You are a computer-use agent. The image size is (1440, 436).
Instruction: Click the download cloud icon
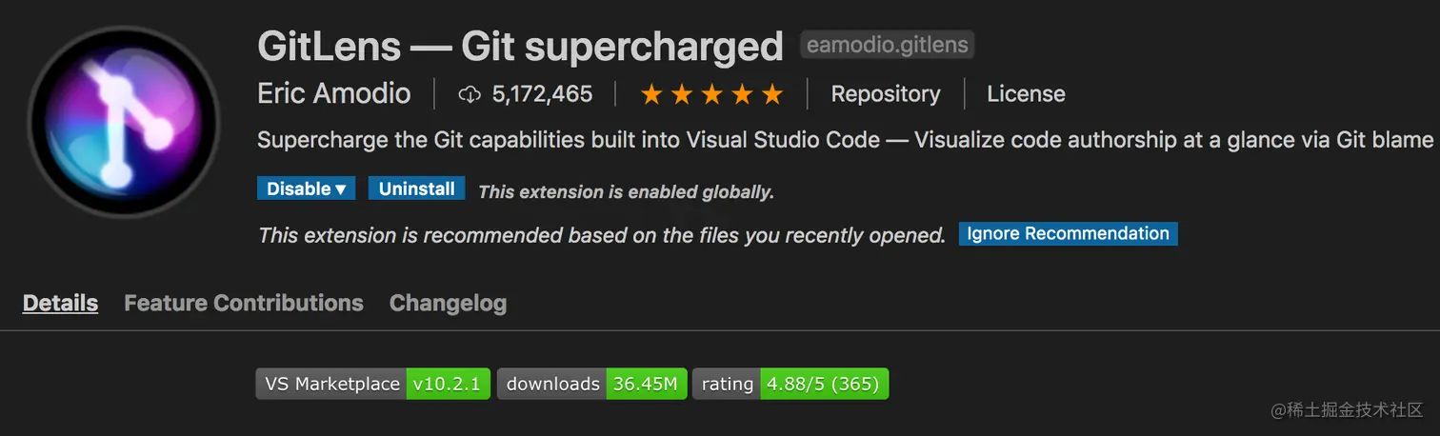coord(470,94)
